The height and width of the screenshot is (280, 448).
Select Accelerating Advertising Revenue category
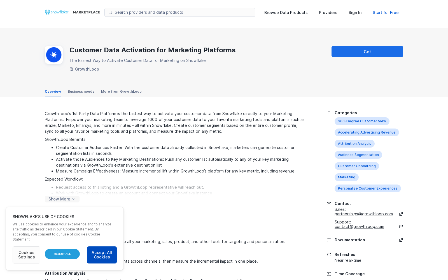click(x=367, y=132)
